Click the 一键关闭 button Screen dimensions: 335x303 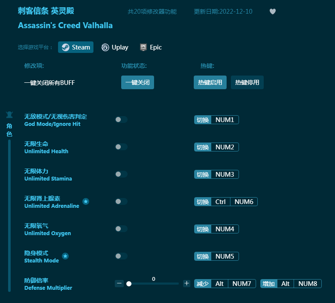(137, 82)
